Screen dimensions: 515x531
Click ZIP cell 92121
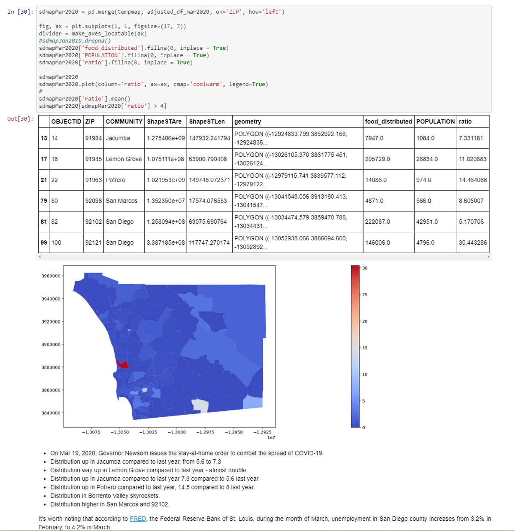coord(94,243)
